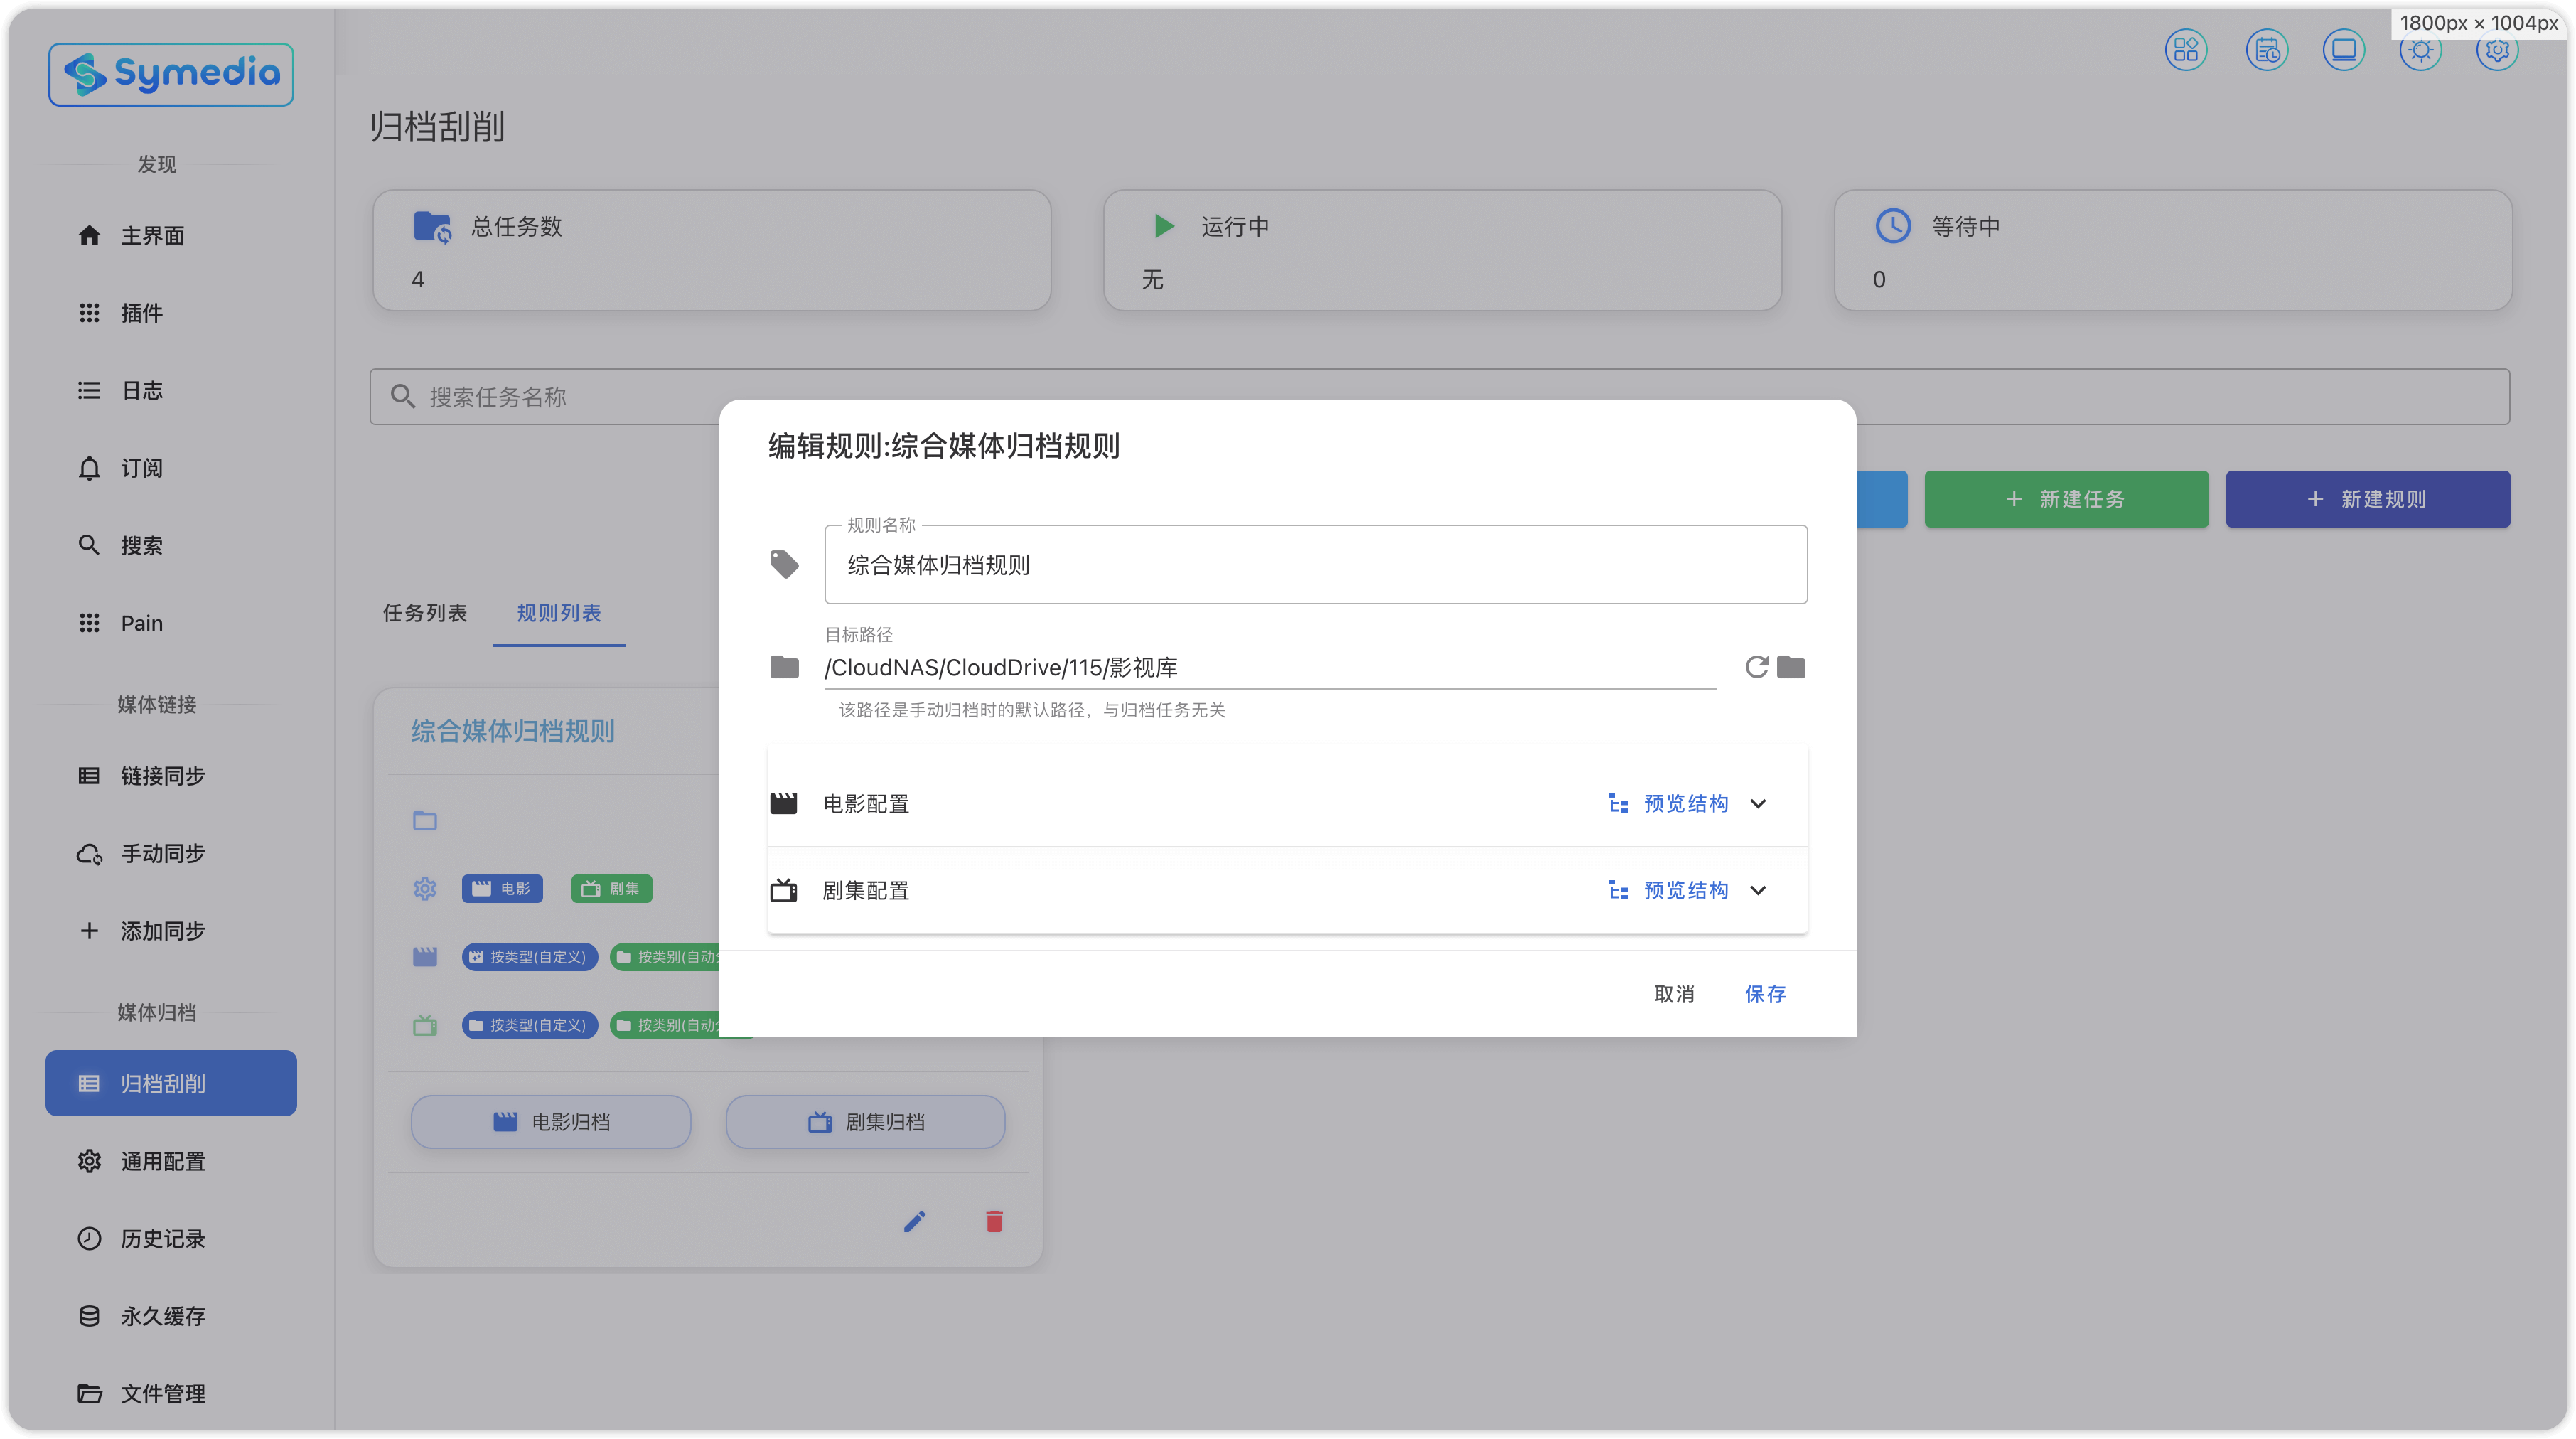This screenshot has height=1439, width=2576.
Task: Click the 新建任务 green button
Action: 2066,499
